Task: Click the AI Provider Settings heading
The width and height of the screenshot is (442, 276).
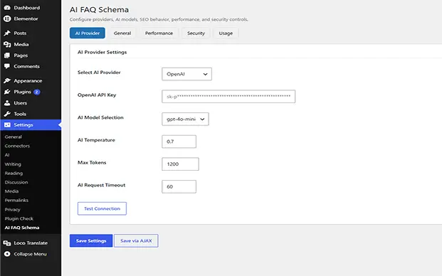Action: click(x=102, y=52)
